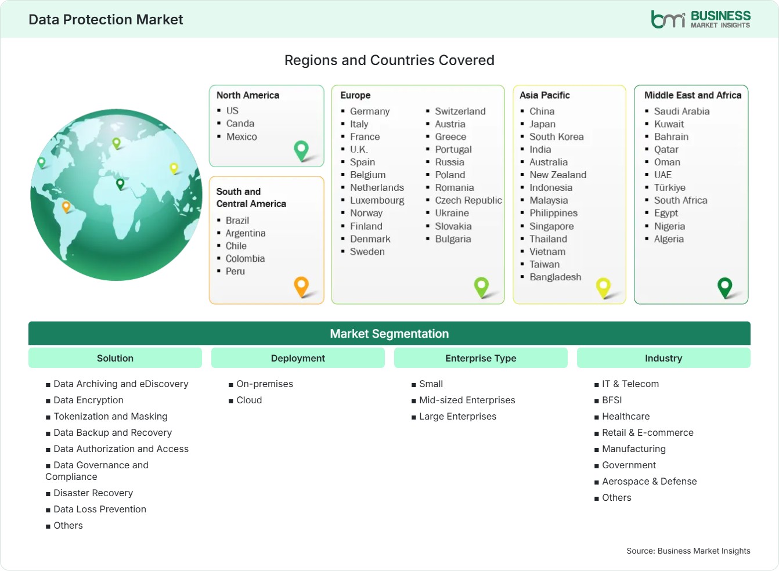Click Tokenization and Masking item
The width and height of the screenshot is (779, 571).
110,417
